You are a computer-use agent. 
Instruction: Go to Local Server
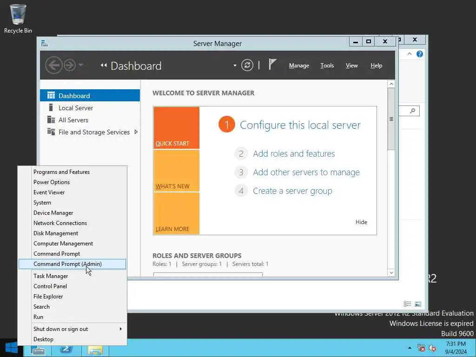(90, 107)
